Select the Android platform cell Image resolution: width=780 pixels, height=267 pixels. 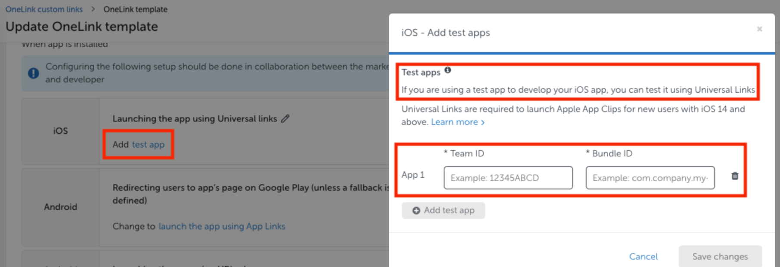pos(61,207)
